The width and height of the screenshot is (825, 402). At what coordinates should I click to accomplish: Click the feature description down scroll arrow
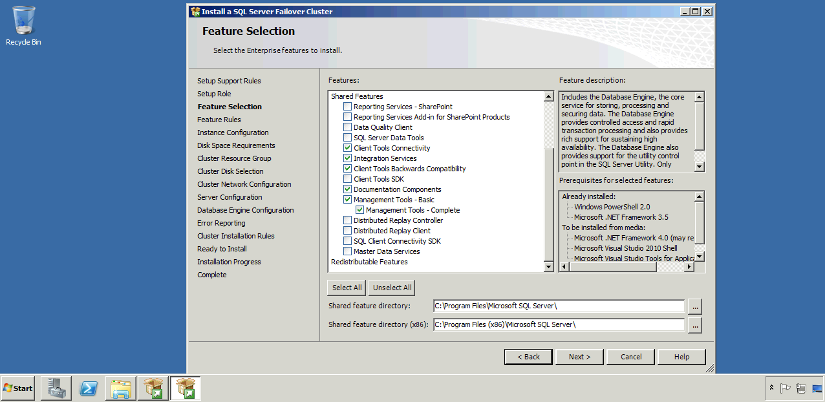(700, 166)
